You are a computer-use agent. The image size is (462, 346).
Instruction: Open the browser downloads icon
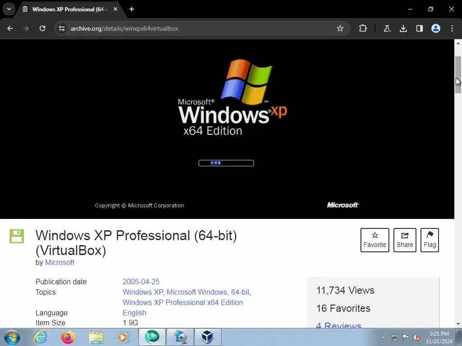coord(403,28)
